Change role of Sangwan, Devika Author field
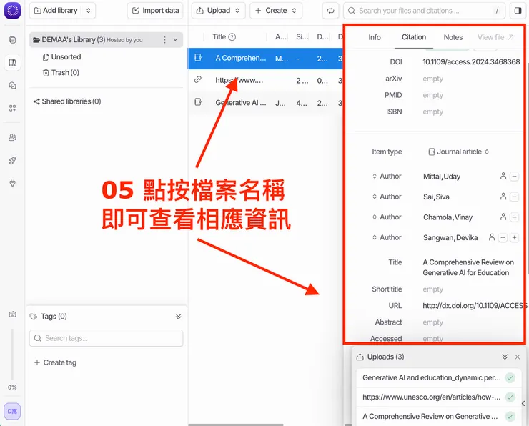Screen dimensions: 529x426 pos(387,237)
